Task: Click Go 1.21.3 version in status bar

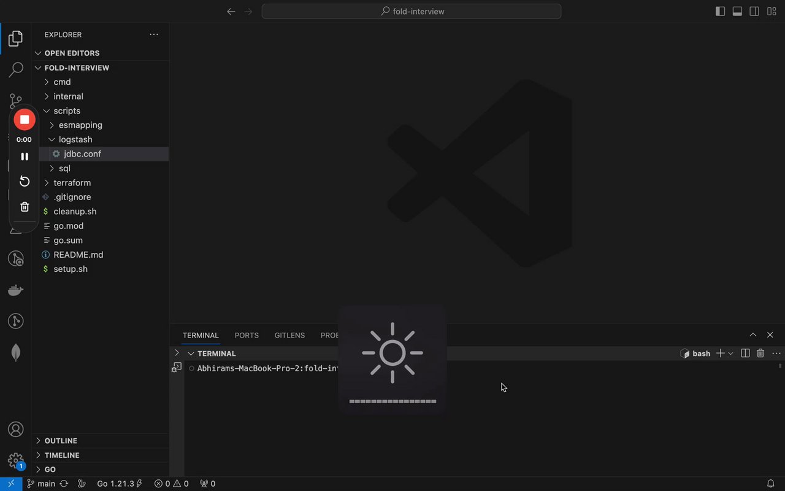Action: click(120, 484)
